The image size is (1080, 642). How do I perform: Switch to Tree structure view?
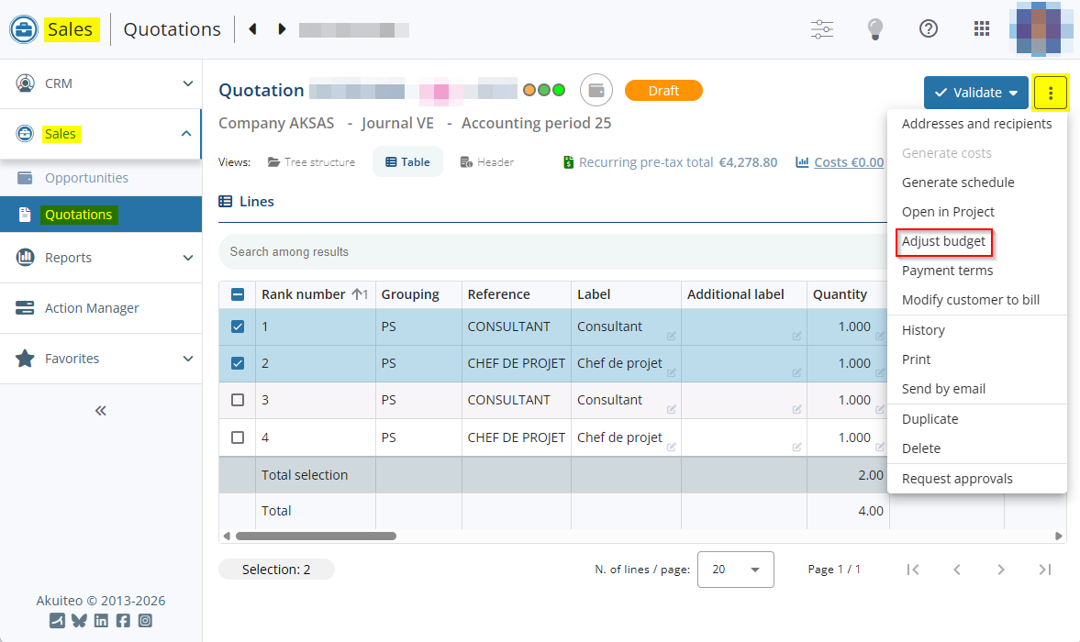tap(311, 162)
